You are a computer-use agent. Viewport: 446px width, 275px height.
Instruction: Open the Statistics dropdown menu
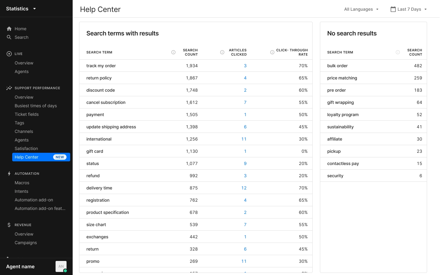(x=21, y=9)
